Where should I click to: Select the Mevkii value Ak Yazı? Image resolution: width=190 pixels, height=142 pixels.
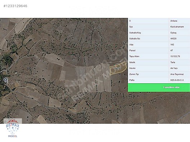(174, 68)
